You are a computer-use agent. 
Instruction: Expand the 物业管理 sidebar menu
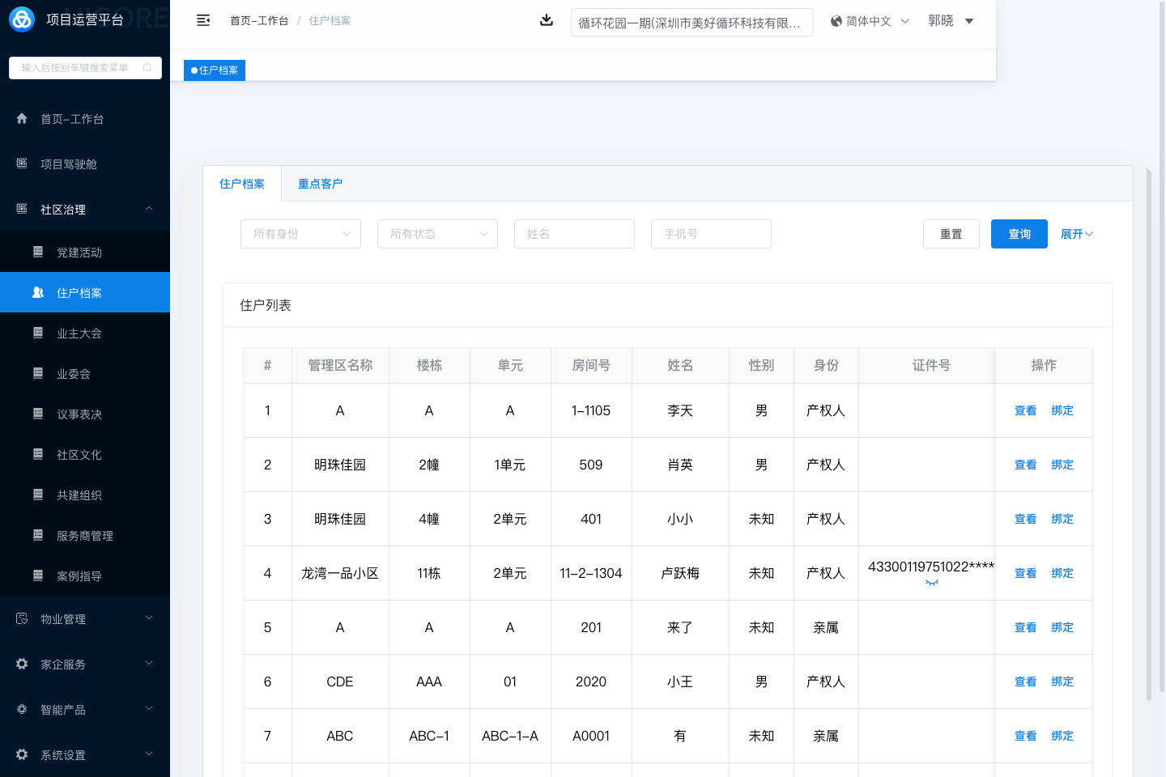[85, 619]
